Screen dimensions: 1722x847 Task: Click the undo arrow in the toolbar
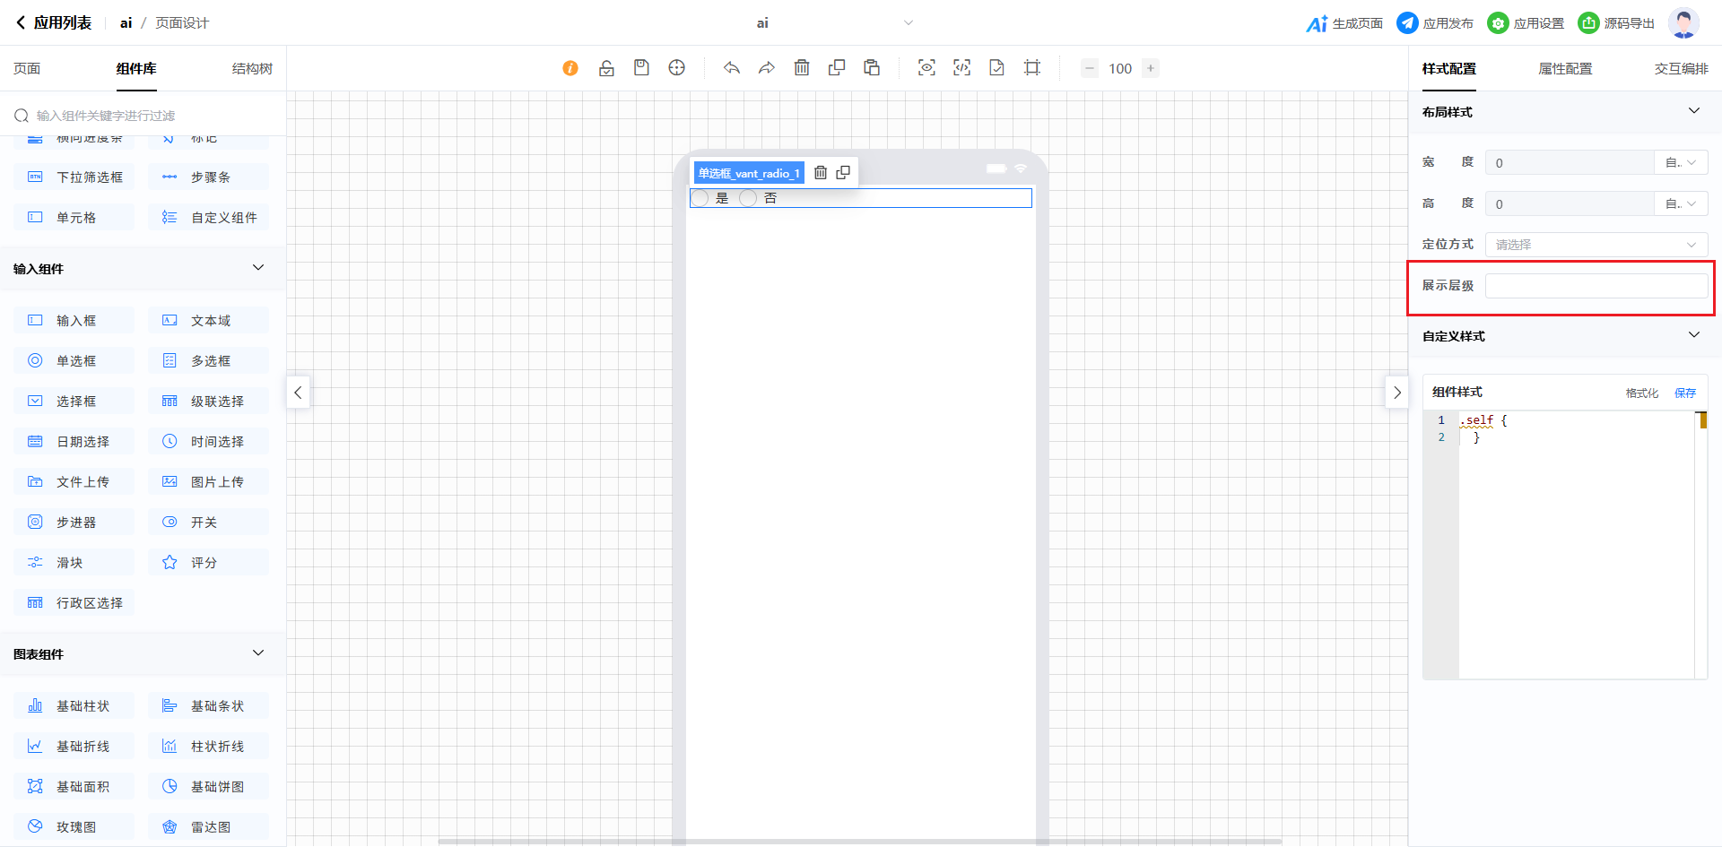coord(732,68)
